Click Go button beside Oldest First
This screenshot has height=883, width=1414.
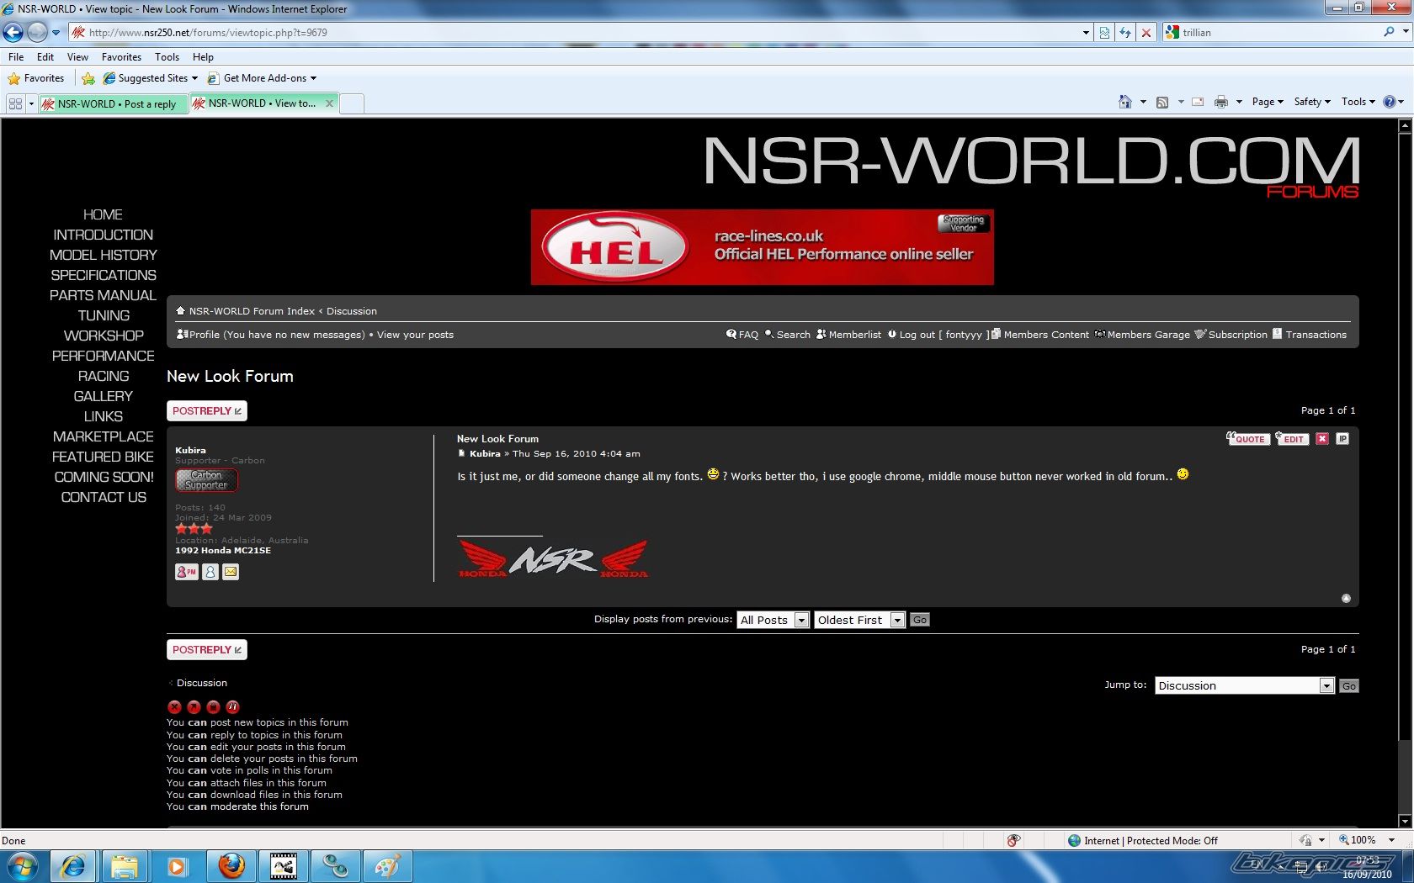coord(920,620)
